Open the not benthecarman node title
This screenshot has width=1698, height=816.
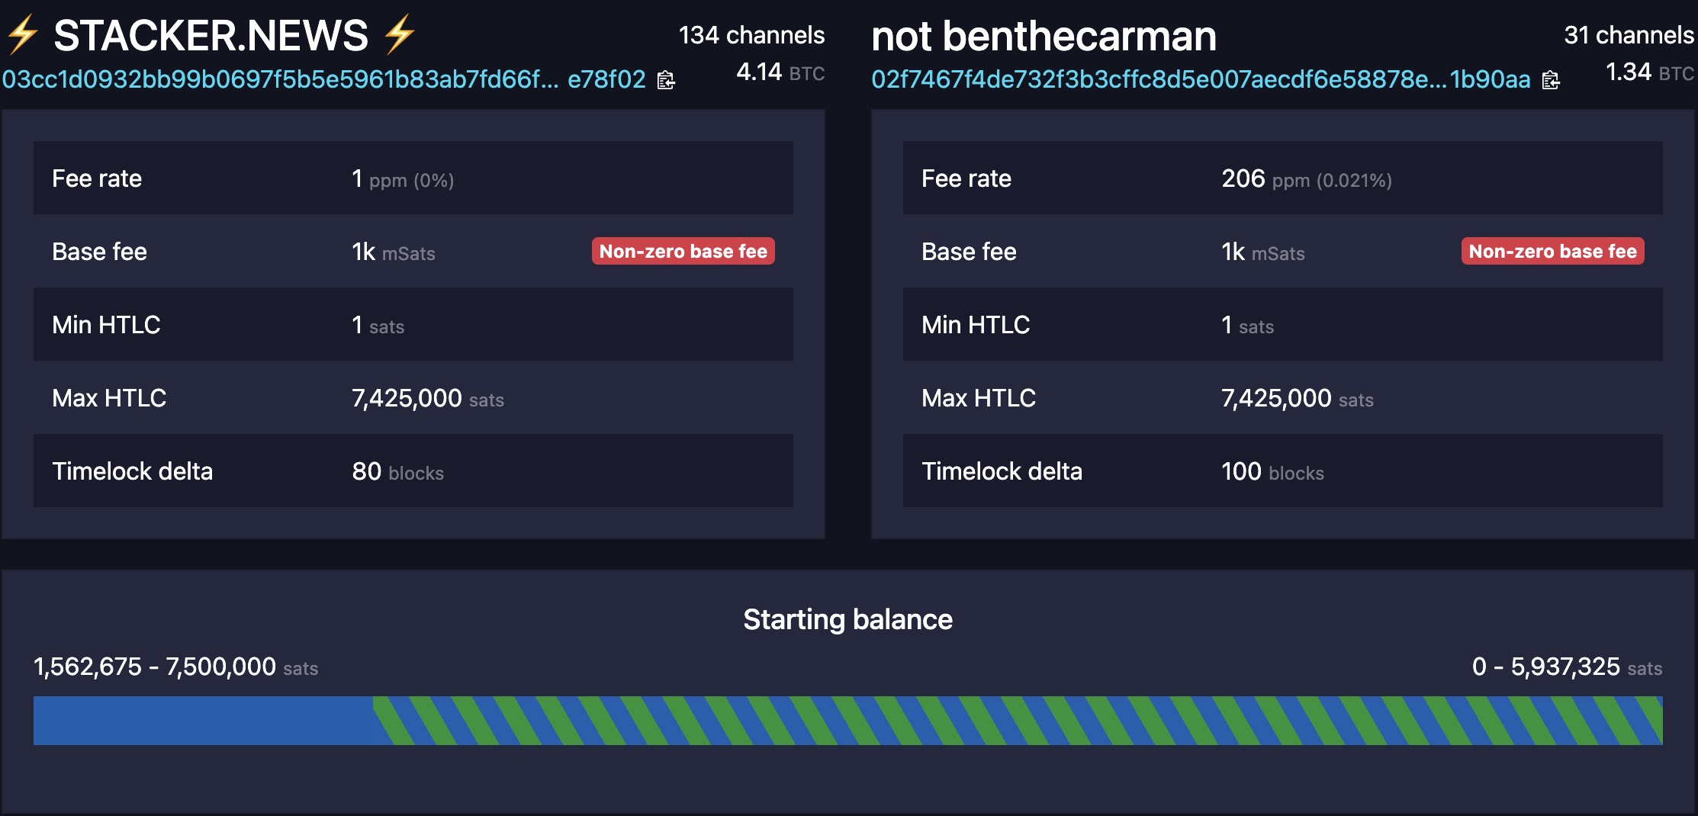1044,36
